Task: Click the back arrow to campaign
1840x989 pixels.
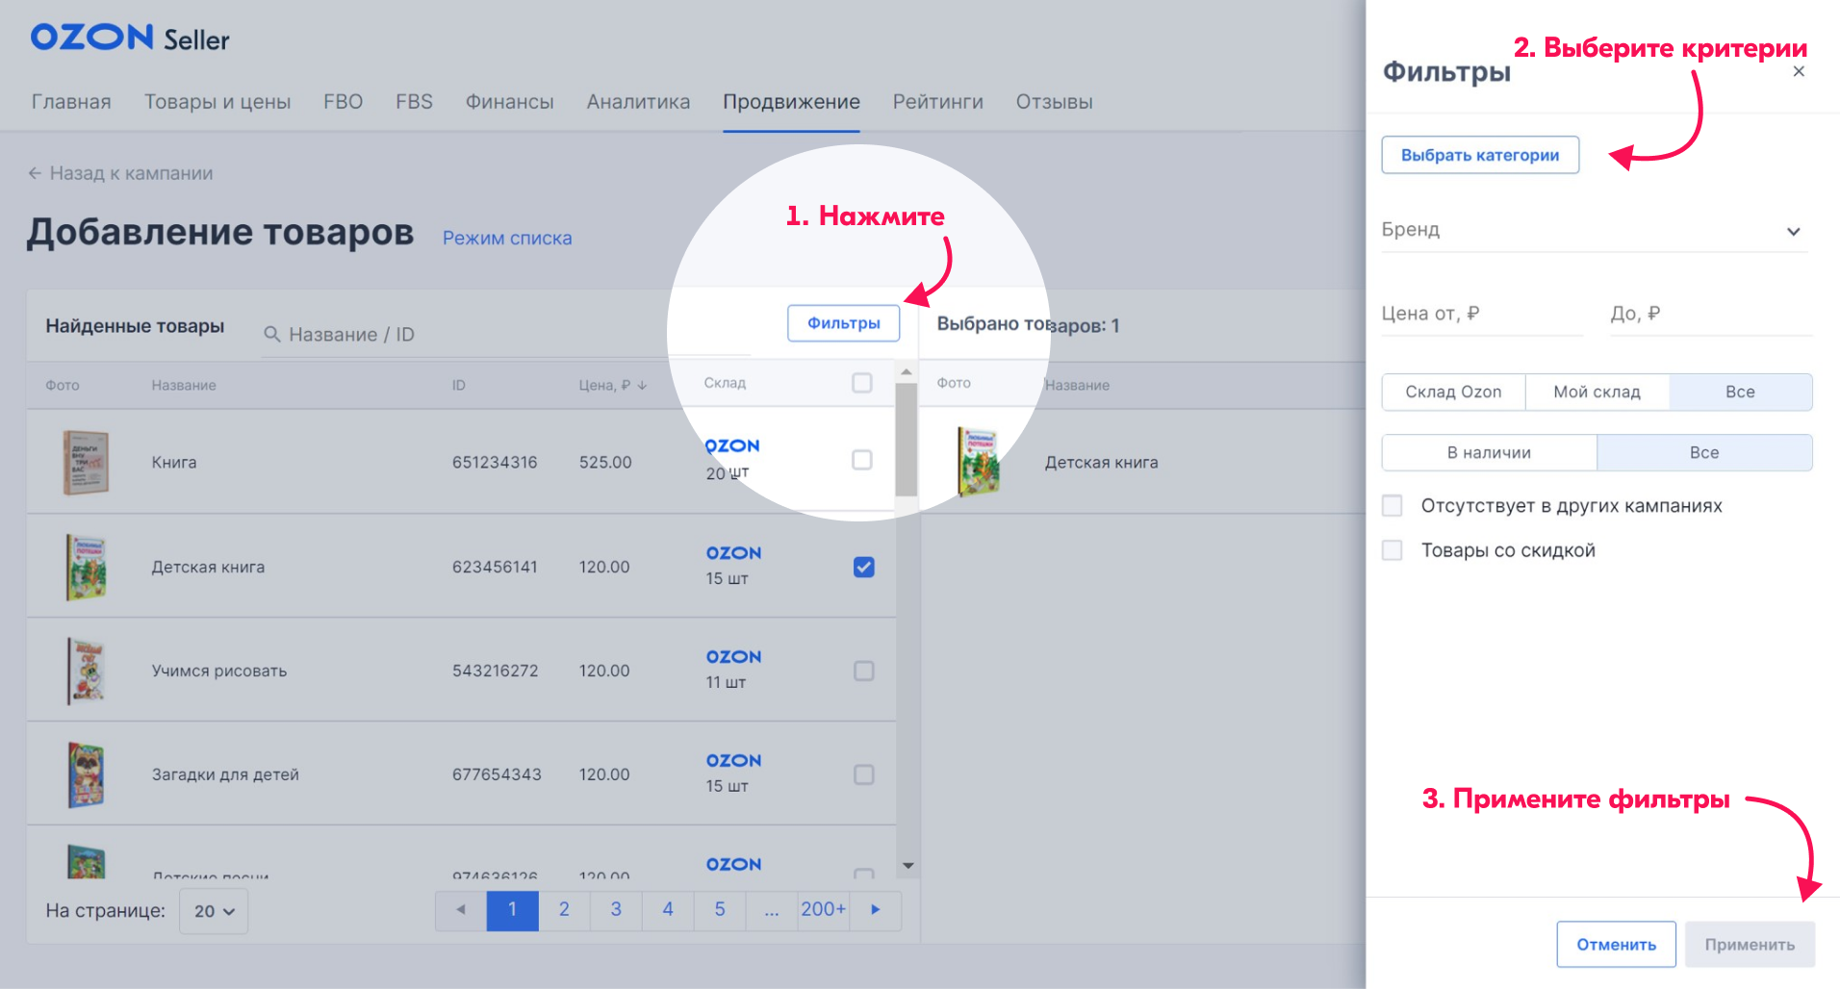Action: (x=35, y=173)
